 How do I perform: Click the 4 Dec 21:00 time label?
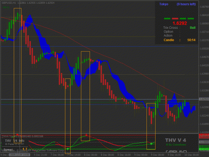coord(40,155)
